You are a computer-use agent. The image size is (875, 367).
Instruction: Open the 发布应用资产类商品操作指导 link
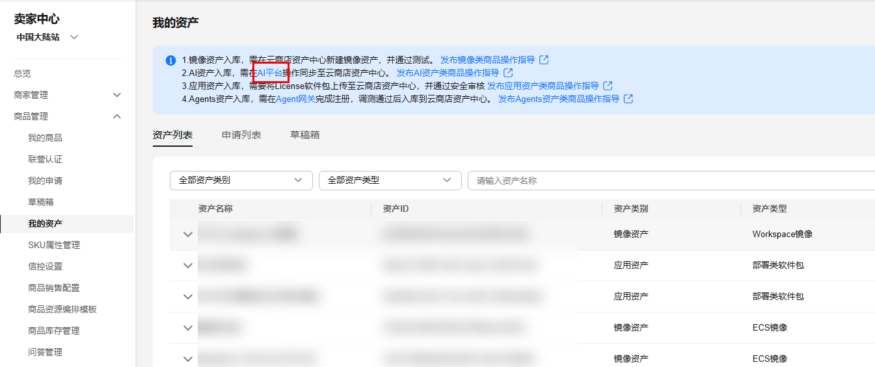click(x=543, y=86)
